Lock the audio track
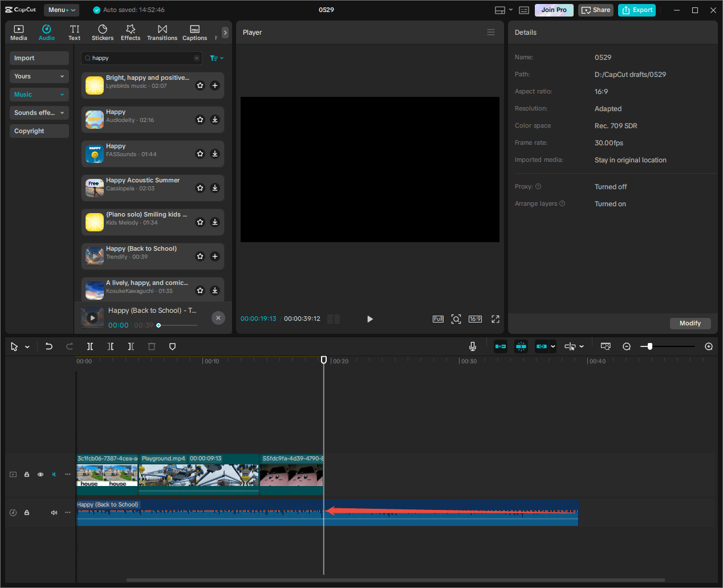Screen dimensions: 723x588 (x=26, y=512)
